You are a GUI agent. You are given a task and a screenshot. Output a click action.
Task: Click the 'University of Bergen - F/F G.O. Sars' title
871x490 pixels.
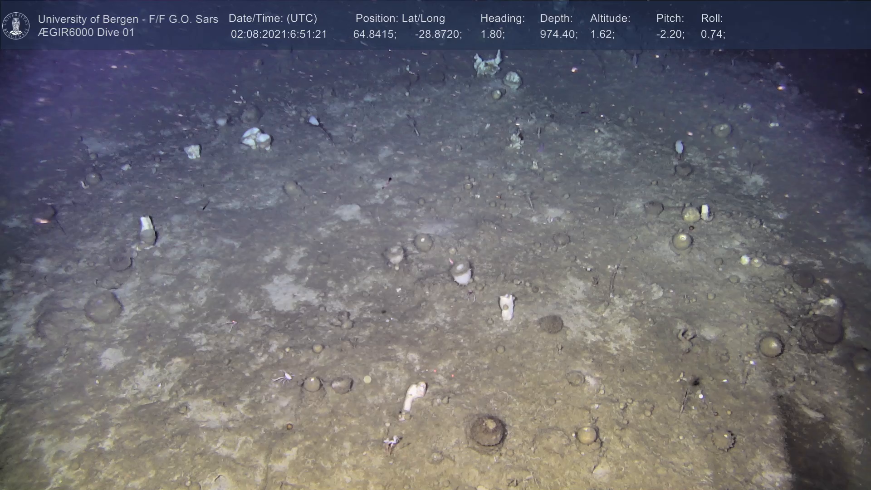coord(128,19)
